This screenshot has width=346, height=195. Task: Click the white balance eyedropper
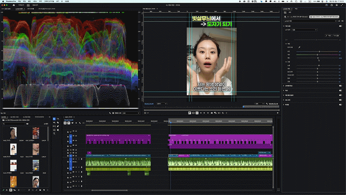tap(299, 47)
